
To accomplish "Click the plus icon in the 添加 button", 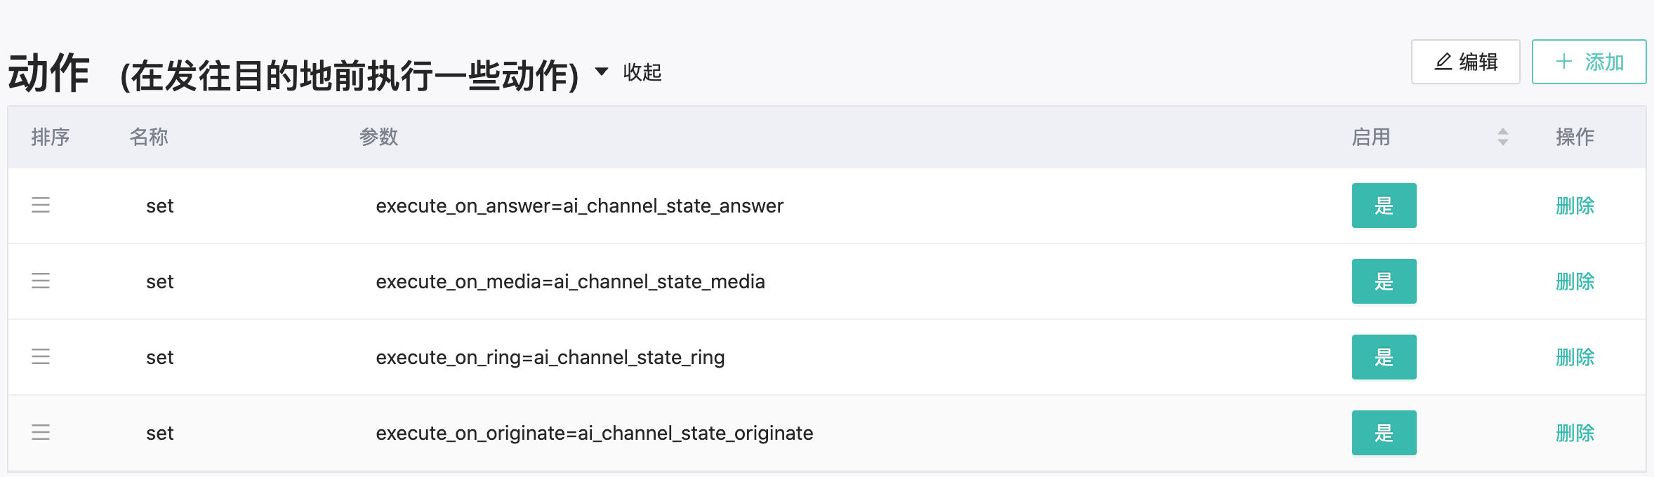I will coord(1564,62).
